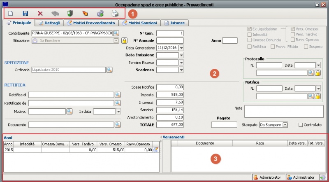Click the first Administrator status bar button

tap(268, 177)
